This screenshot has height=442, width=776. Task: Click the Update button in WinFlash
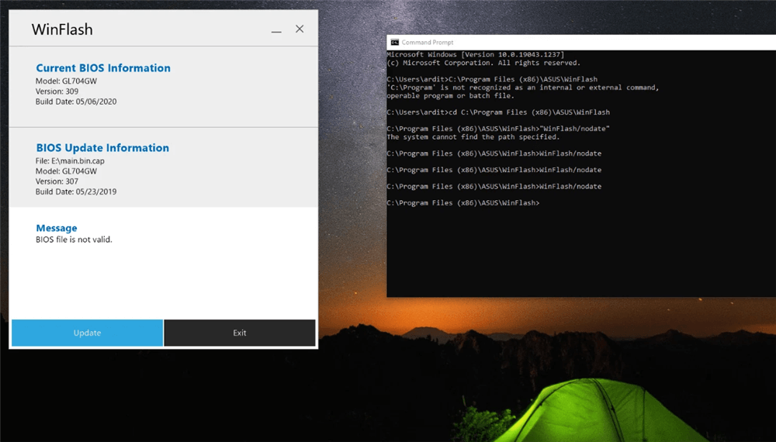point(87,333)
